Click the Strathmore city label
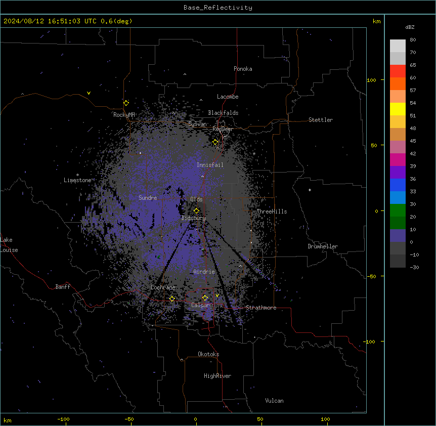 point(261,308)
